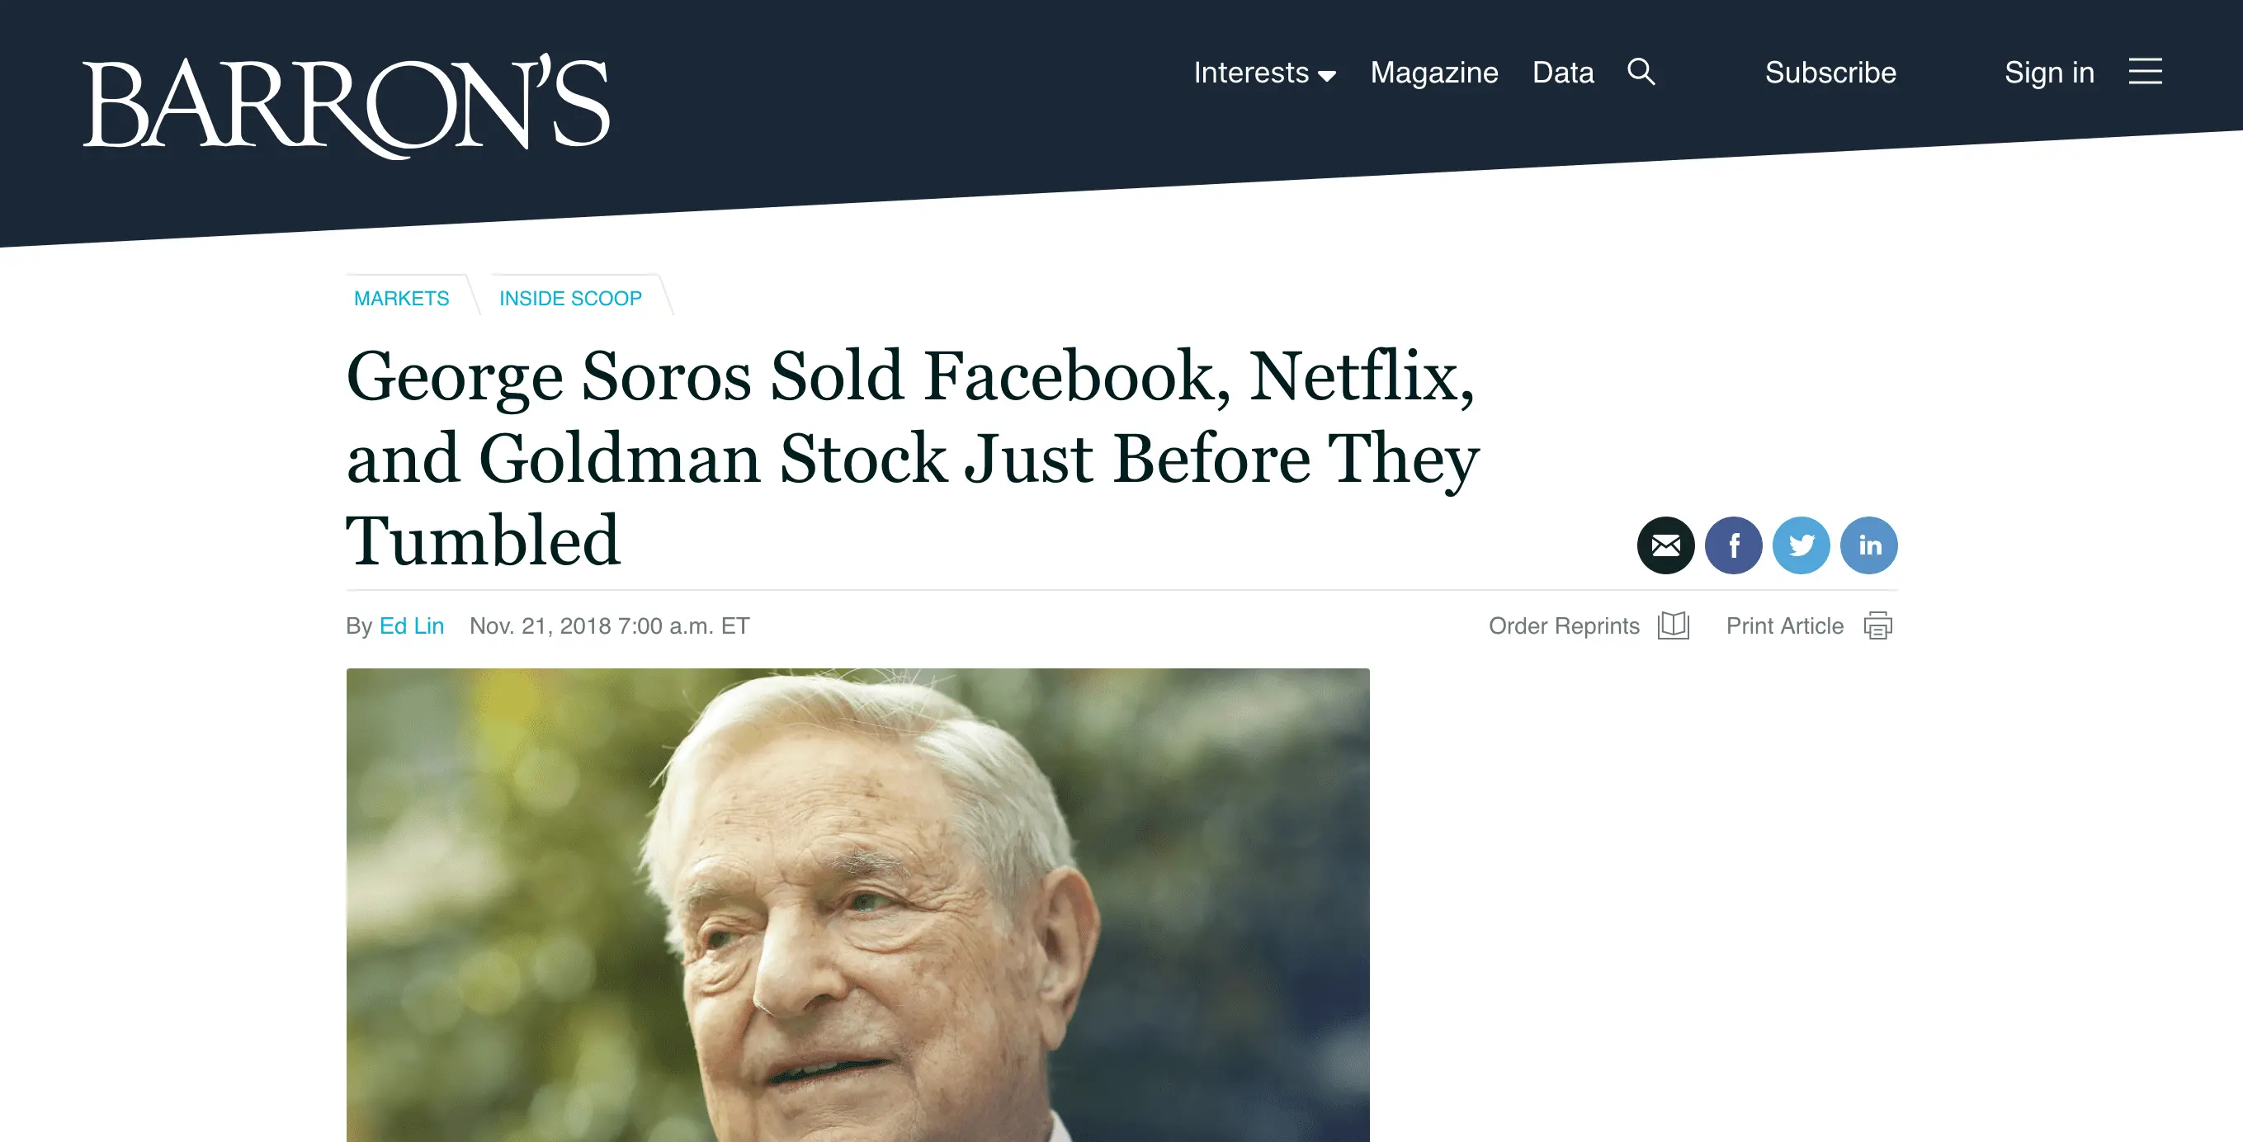Screen dimensions: 2243x1142
Task: Click the Barron's logo
Action: coord(346,106)
